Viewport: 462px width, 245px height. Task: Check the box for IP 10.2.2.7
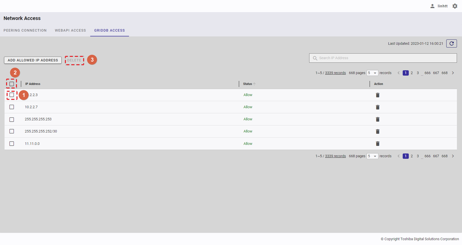tap(12, 107)
